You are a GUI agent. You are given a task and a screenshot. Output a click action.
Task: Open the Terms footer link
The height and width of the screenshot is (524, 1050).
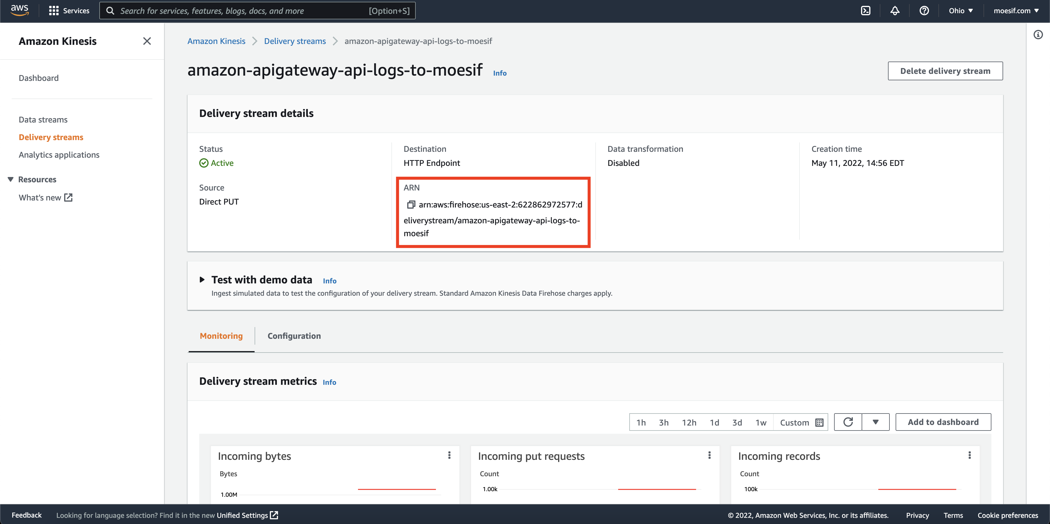click(953, 515)
